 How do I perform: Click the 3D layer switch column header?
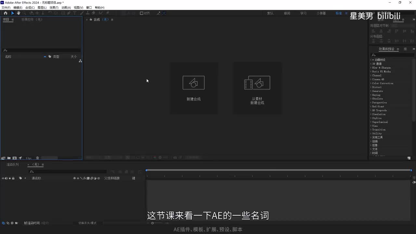tap(98, 178)
